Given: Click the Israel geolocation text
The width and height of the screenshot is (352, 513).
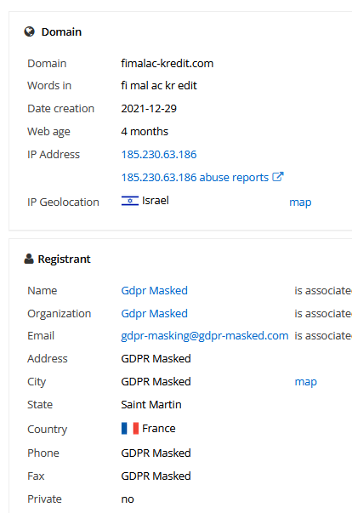Looking at the screenshot, I should click(156, 201).
